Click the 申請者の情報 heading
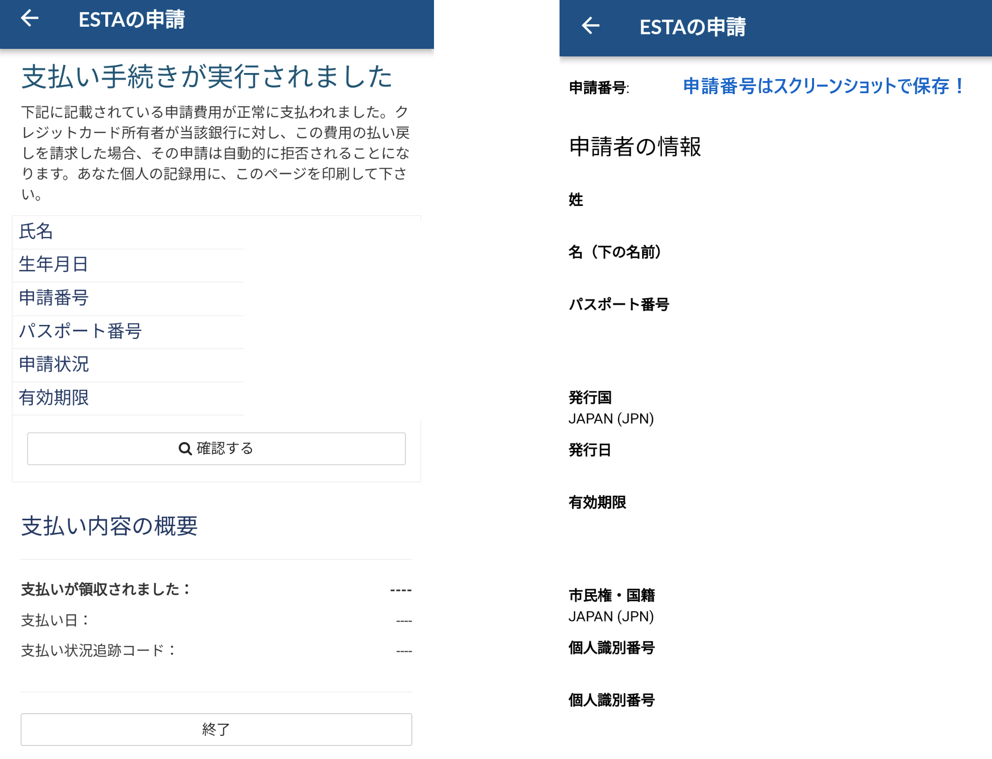Screen dimensions: 992x759 pyautogui.click(x=635, y=147)
